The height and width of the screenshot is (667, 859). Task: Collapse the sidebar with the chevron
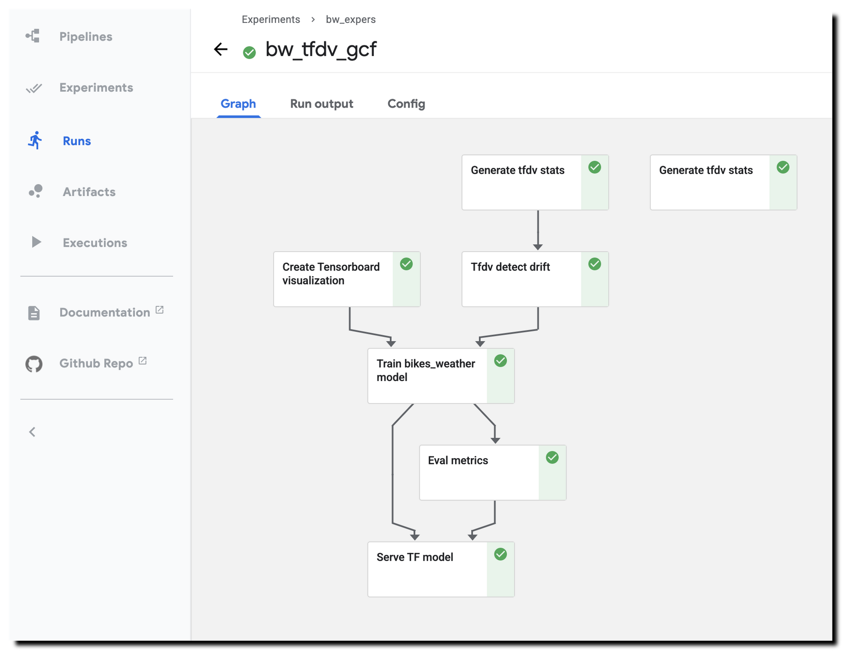coord(33,432)
